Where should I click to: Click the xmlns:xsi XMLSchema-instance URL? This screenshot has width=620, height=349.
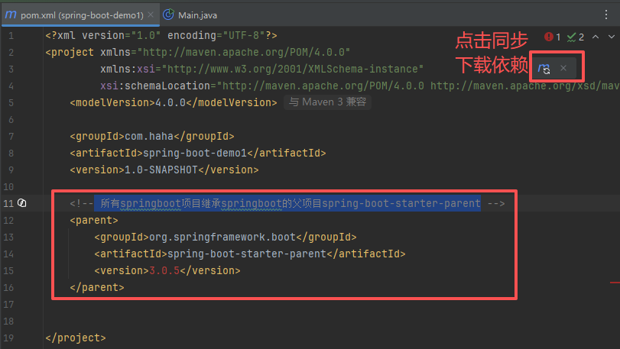point(293,69)
